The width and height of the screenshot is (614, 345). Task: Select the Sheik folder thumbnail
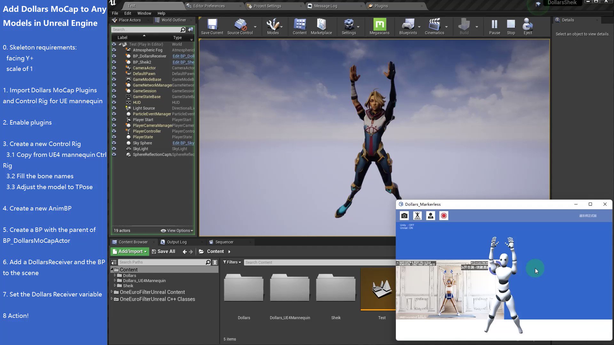click(335, 288)
